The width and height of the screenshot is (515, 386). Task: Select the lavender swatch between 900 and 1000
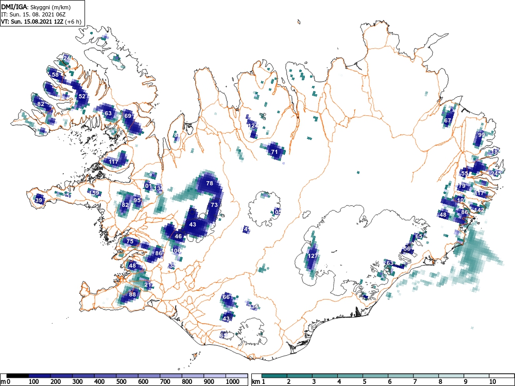coord(215,376)
